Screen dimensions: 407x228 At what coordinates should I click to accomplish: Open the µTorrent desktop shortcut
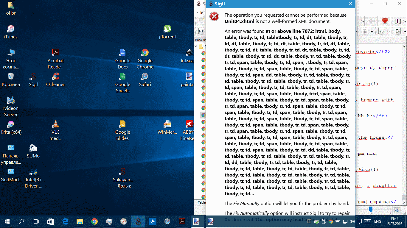click(167, 32)
